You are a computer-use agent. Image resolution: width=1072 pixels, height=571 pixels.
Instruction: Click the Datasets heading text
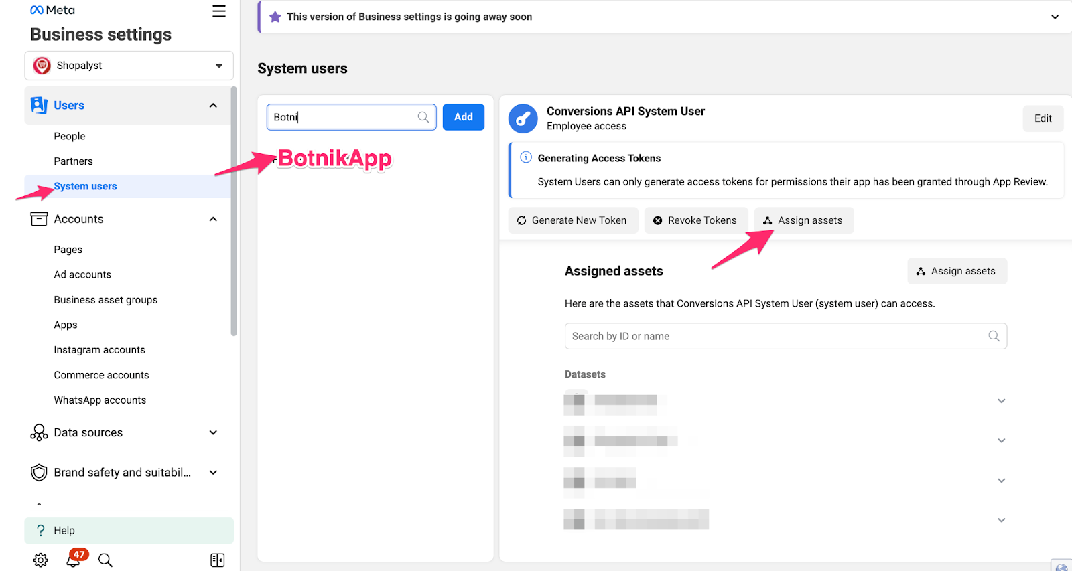tap(585, 374)
